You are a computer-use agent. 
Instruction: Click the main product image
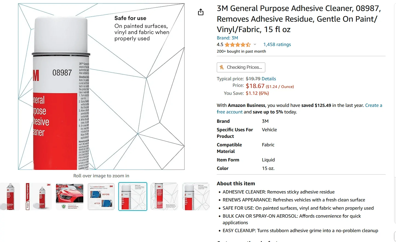click(x=101, y=87)
